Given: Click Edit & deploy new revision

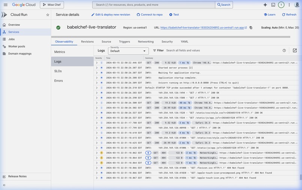Looking at the screenshot, I should click(x=111, y=15).
